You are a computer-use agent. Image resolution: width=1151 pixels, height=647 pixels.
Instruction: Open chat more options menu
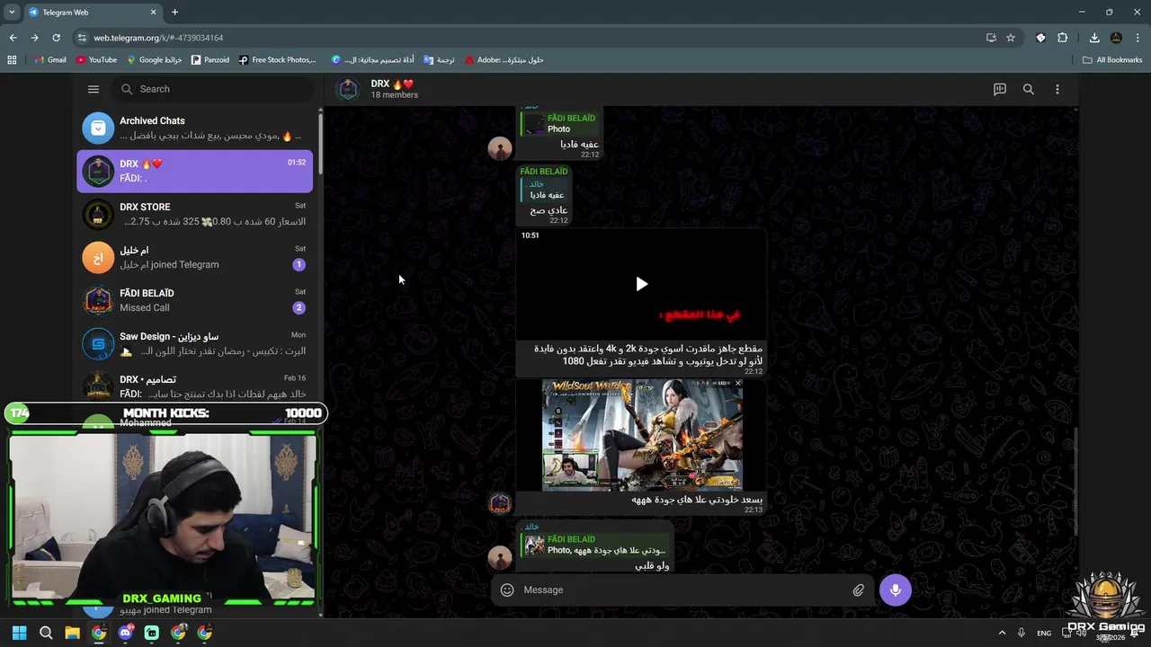tap(1057, 89)
